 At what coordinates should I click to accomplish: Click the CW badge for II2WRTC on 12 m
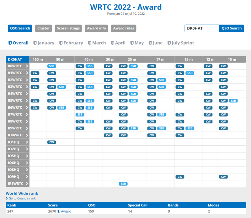point(208,80)
